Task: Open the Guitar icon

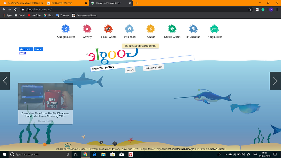Action: (x=151, y=29)
